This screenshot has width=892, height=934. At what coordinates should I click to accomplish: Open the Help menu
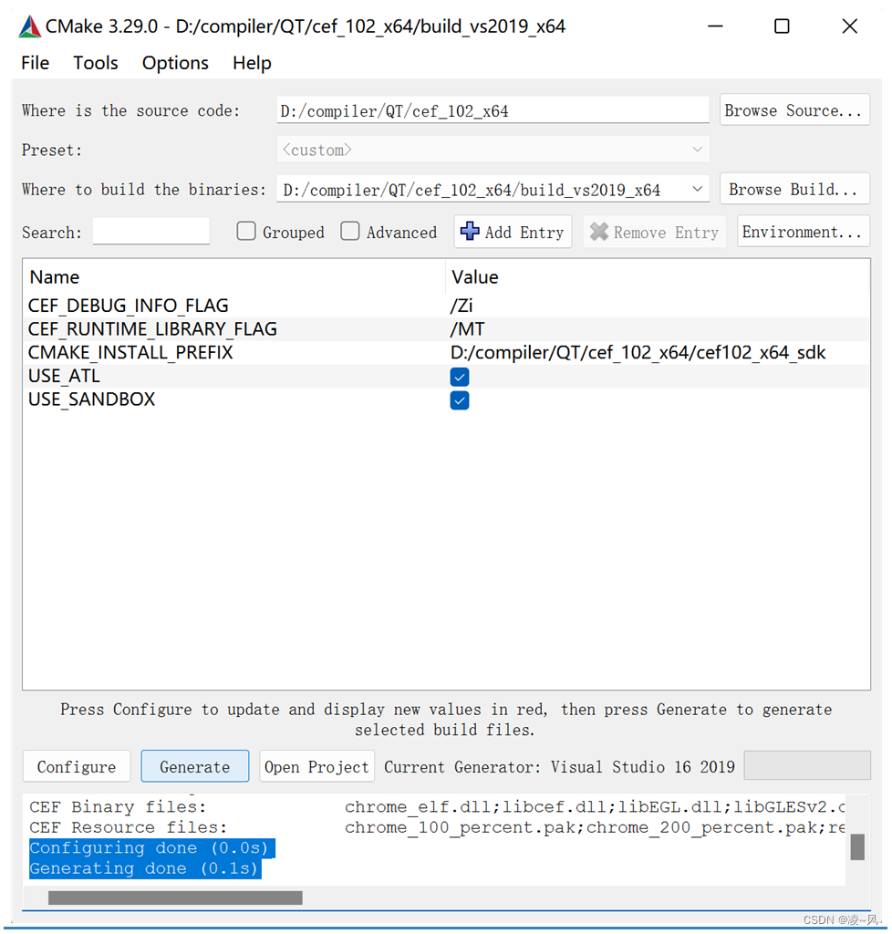[x=252, y=63]
